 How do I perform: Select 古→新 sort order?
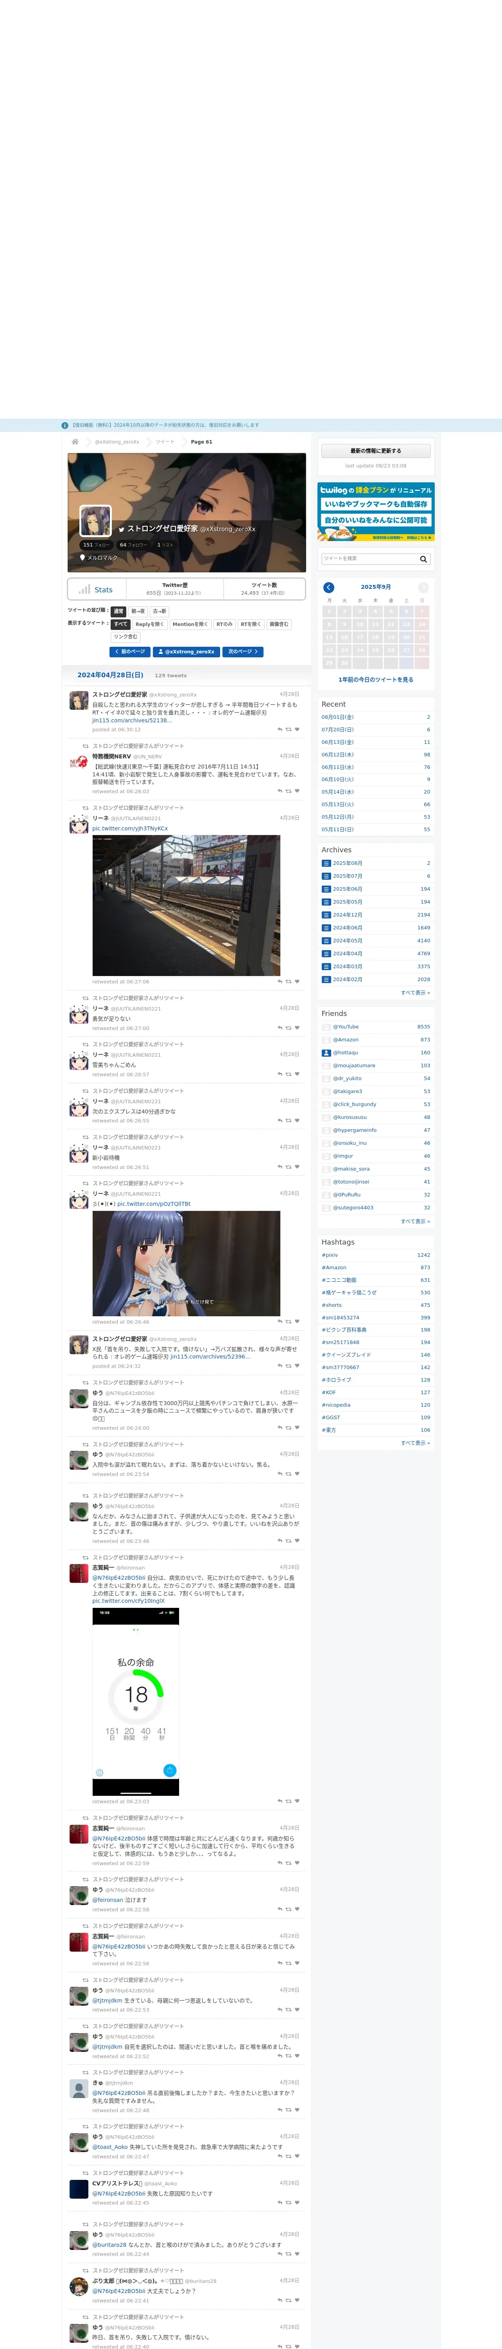pos(160,611)
